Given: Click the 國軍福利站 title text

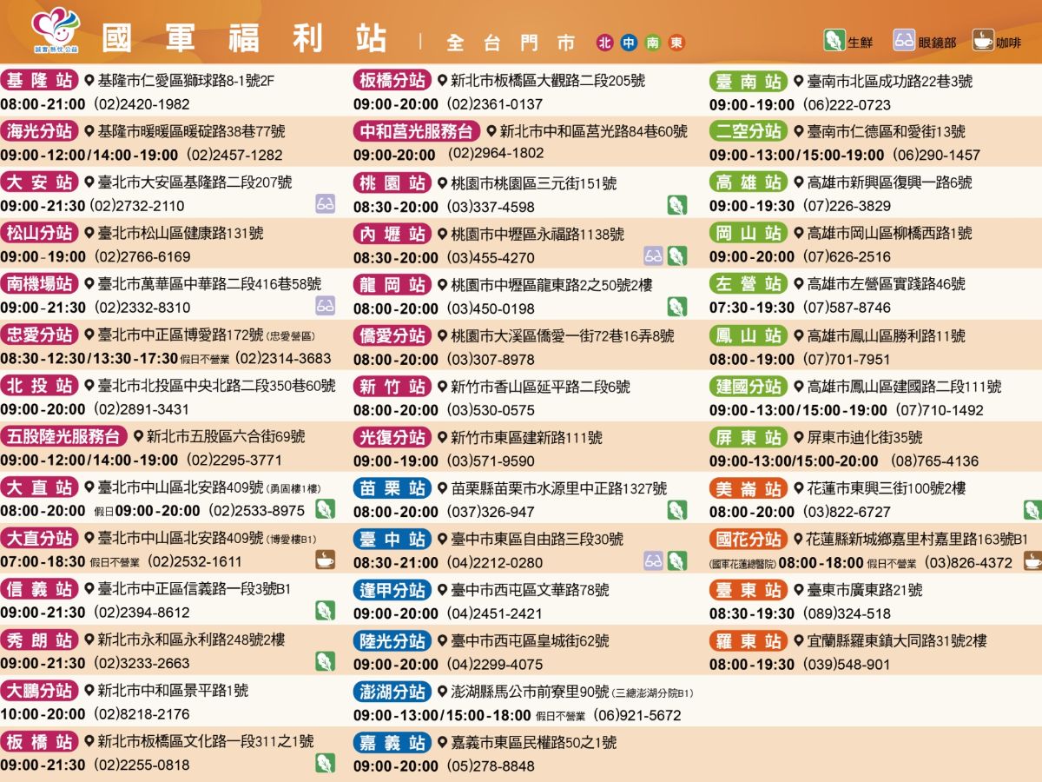Looking at the screenshot, I should [244, 38].
